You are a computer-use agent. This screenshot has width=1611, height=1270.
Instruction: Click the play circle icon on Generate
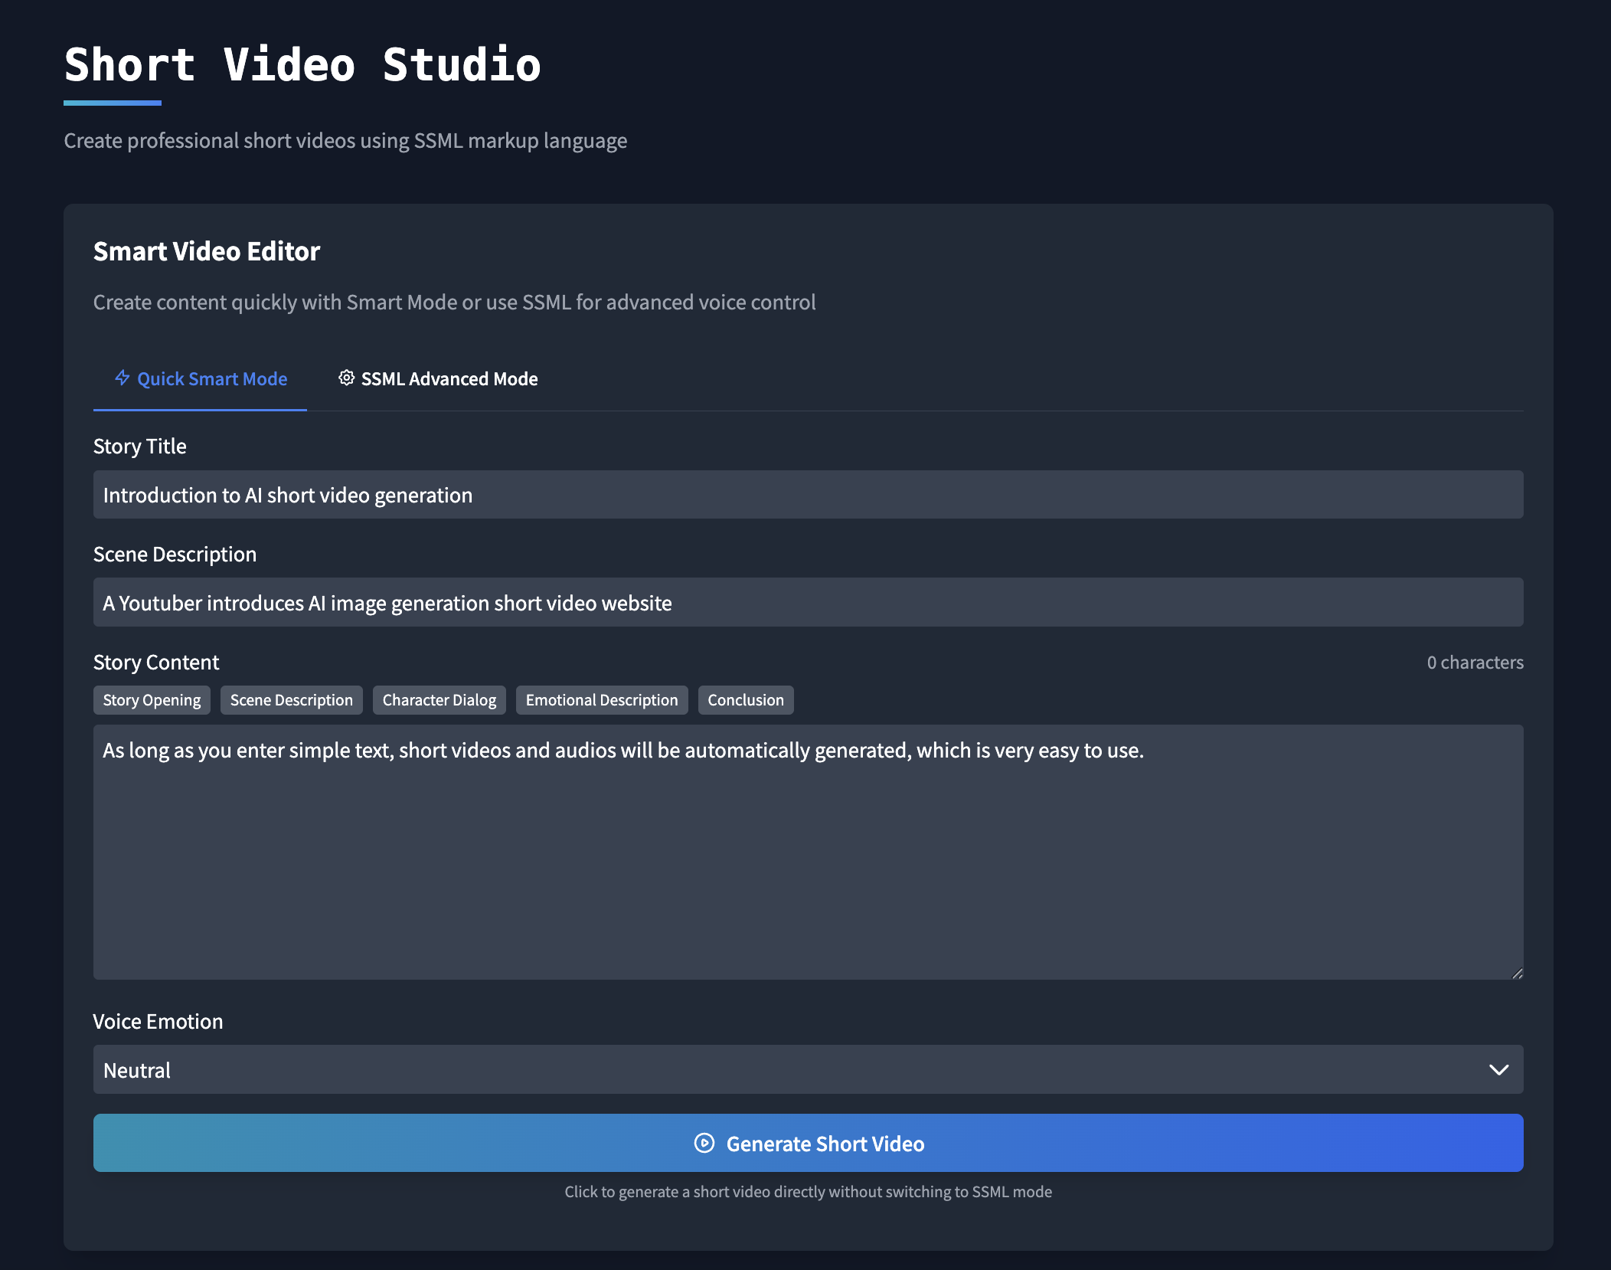click(x=704, y=1143)
